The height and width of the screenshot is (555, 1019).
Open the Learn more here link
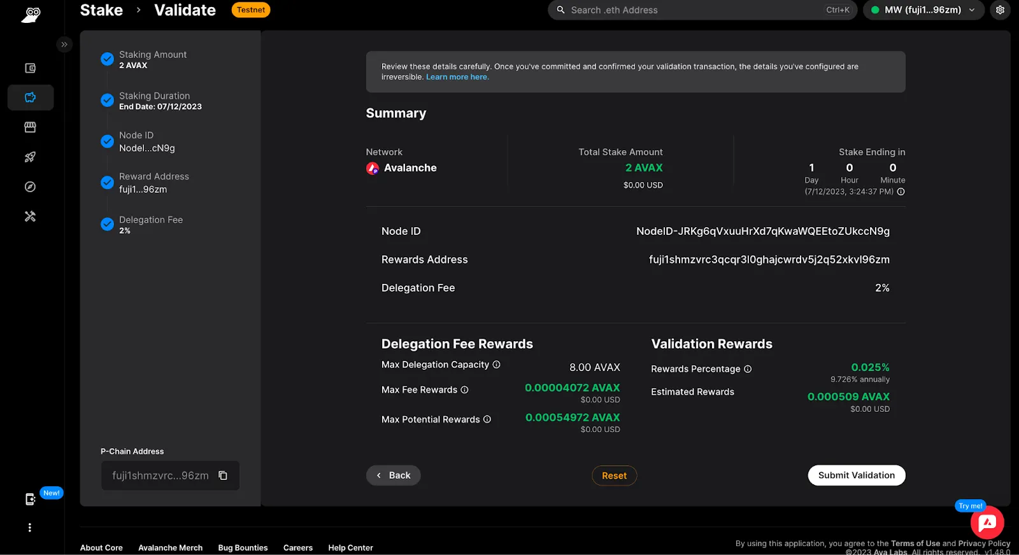pos(457,77)
